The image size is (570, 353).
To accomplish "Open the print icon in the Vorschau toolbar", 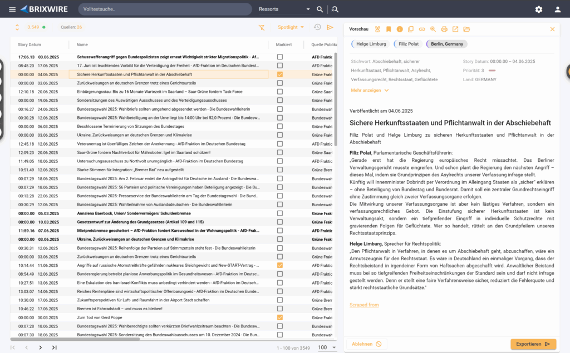I will 443,29.
